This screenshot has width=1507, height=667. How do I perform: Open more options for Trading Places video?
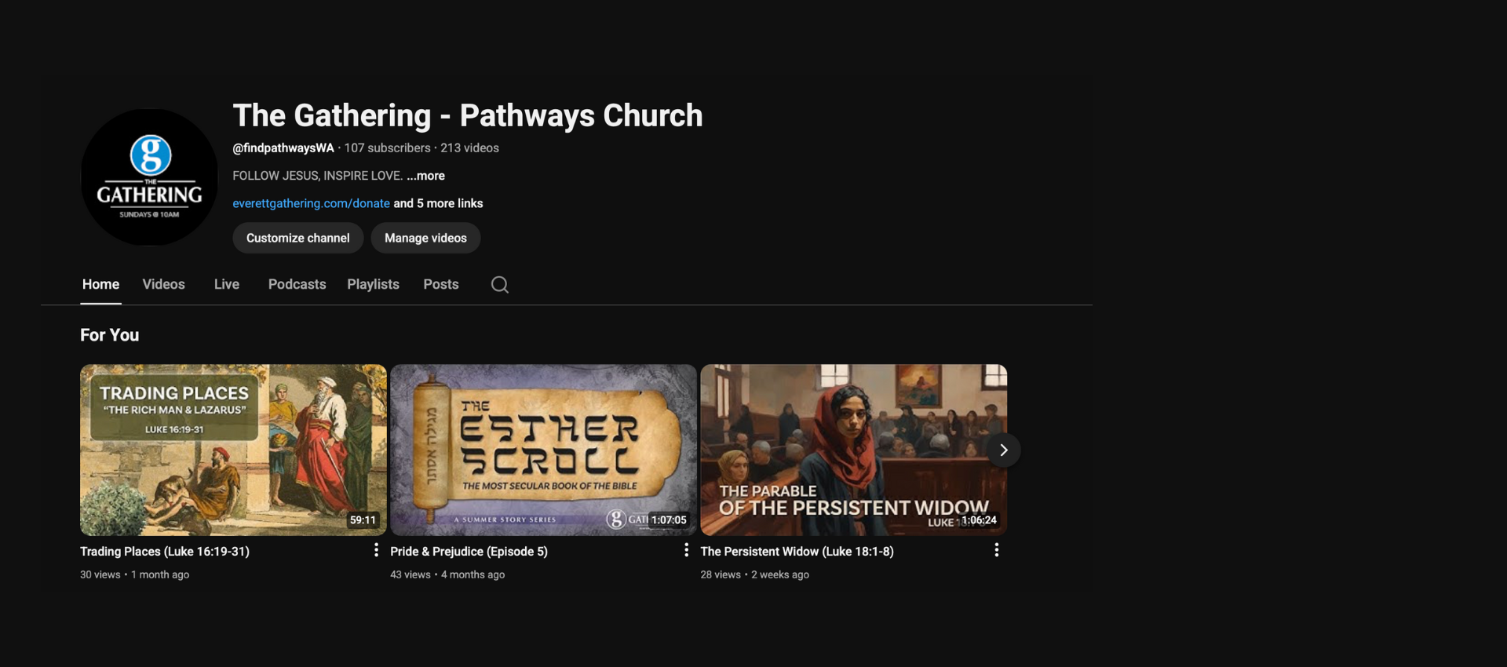(376, 550)
